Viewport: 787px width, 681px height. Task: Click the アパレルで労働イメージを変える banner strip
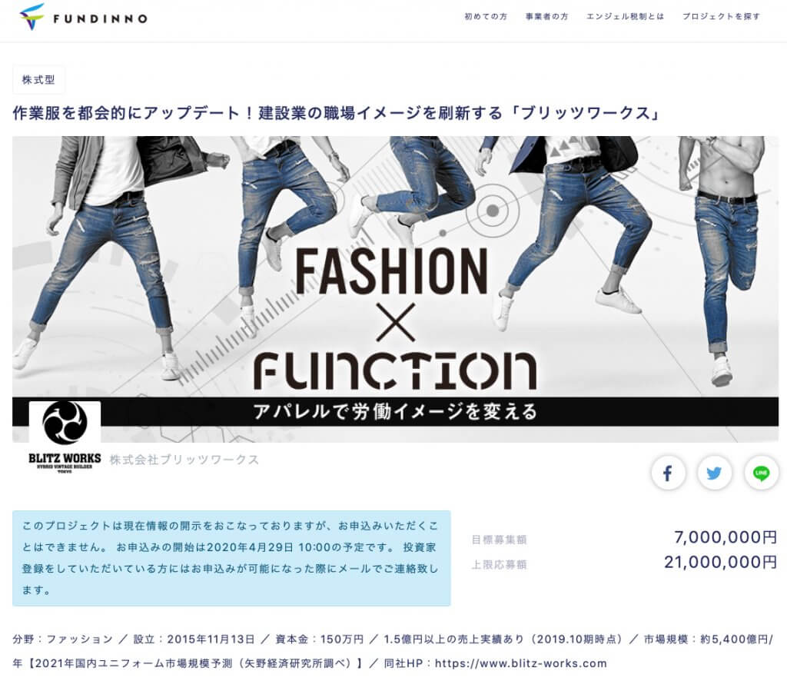point(396,411)
